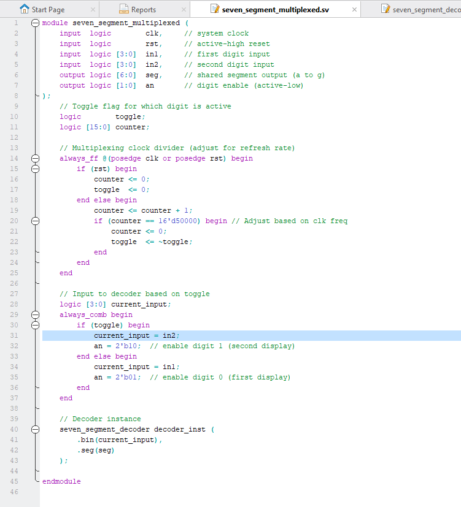Screen dimensions: 461x507
Task: Fold the 'end else begin' block on line 18
Action: pos(35,200)
